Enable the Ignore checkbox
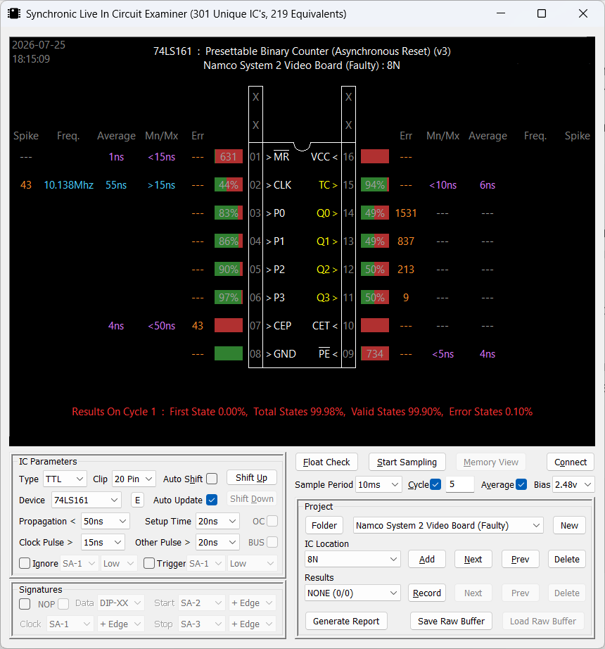 [x=25, y=563]
